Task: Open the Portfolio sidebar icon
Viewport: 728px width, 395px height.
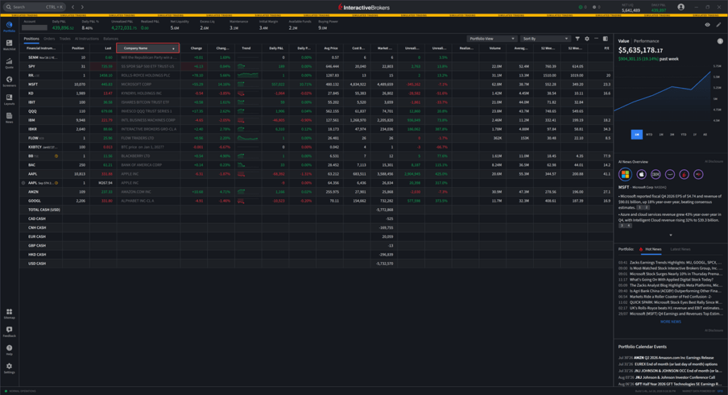Action: click(x=9, y=27)
